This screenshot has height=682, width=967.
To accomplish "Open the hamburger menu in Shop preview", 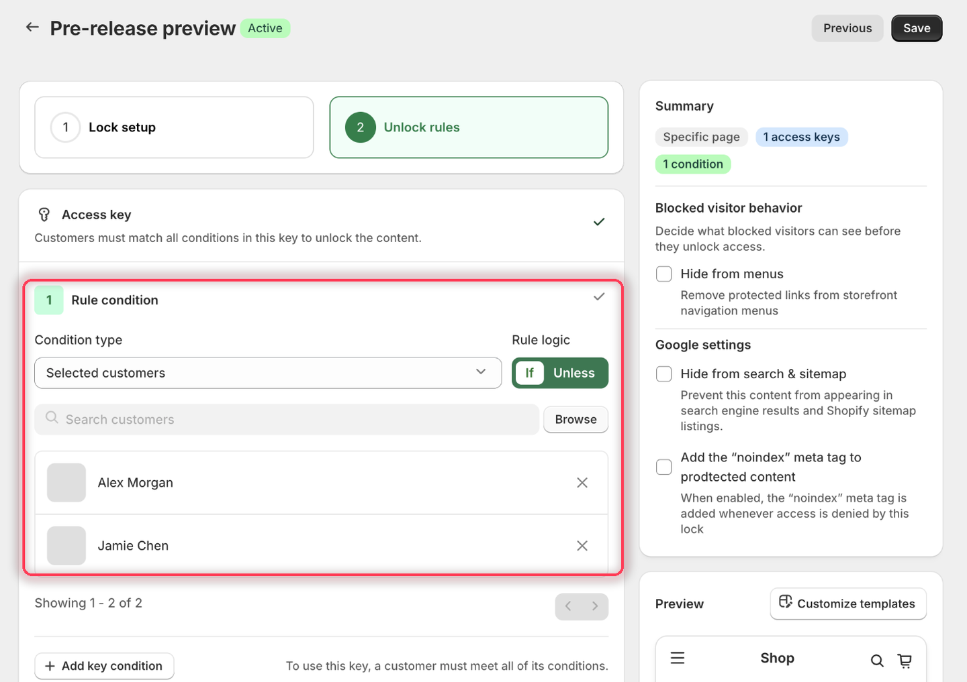I will 678,658.
